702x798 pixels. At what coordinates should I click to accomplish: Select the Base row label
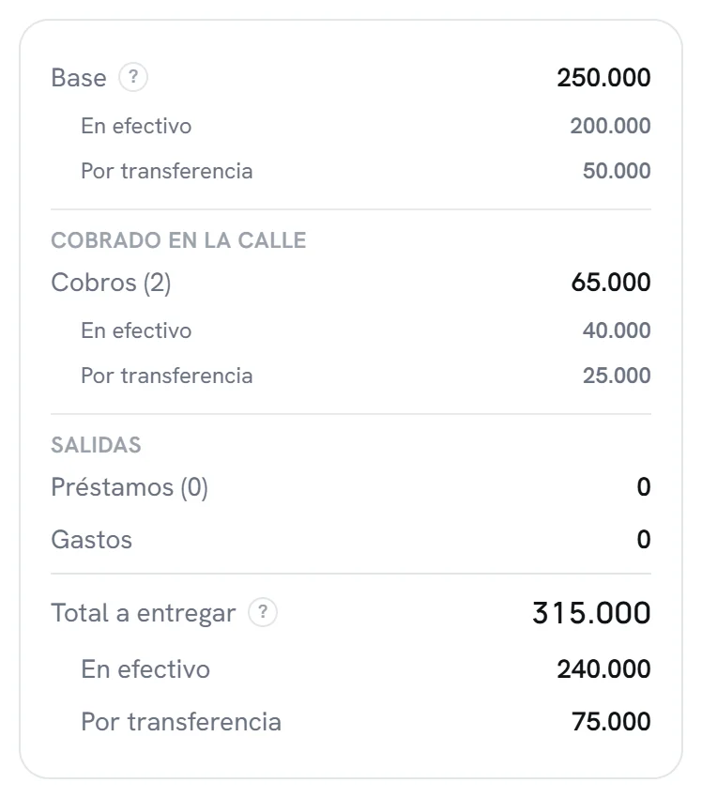tap(79, 78)
